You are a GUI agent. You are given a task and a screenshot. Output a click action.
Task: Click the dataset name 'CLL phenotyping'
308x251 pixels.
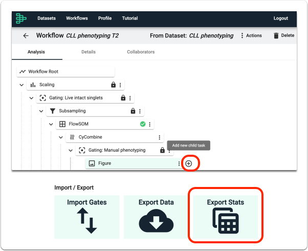tap(211, 36)
